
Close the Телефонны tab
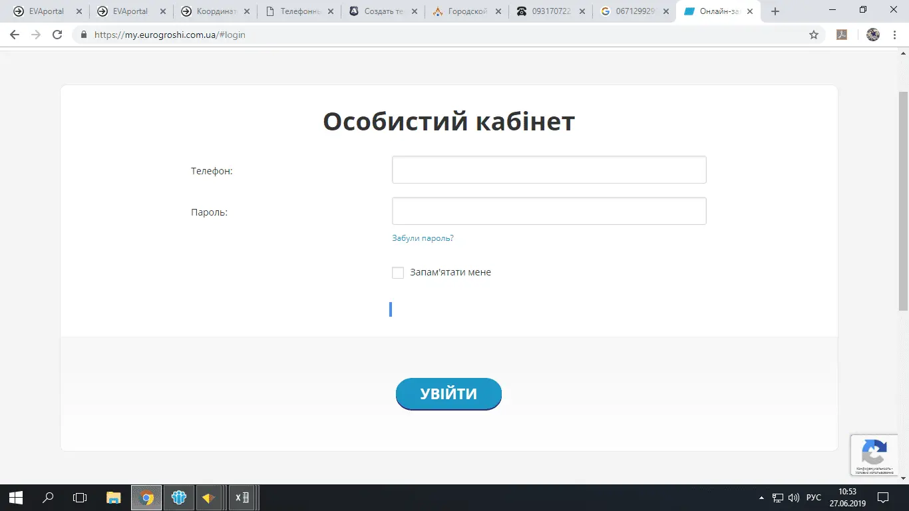(x=331, y=11)
